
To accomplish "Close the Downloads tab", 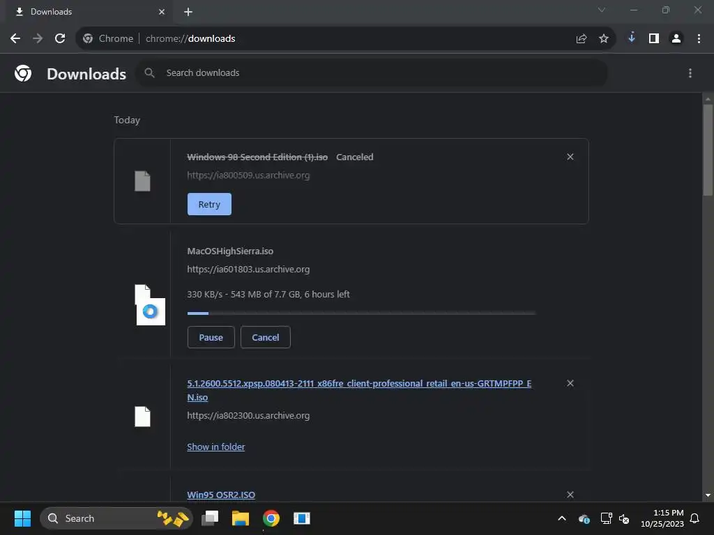I will click(x=162, y=12).
